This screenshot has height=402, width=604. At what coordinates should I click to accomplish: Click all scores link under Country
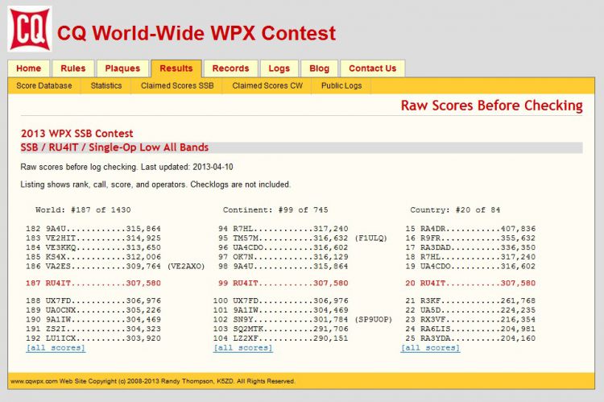430,348
